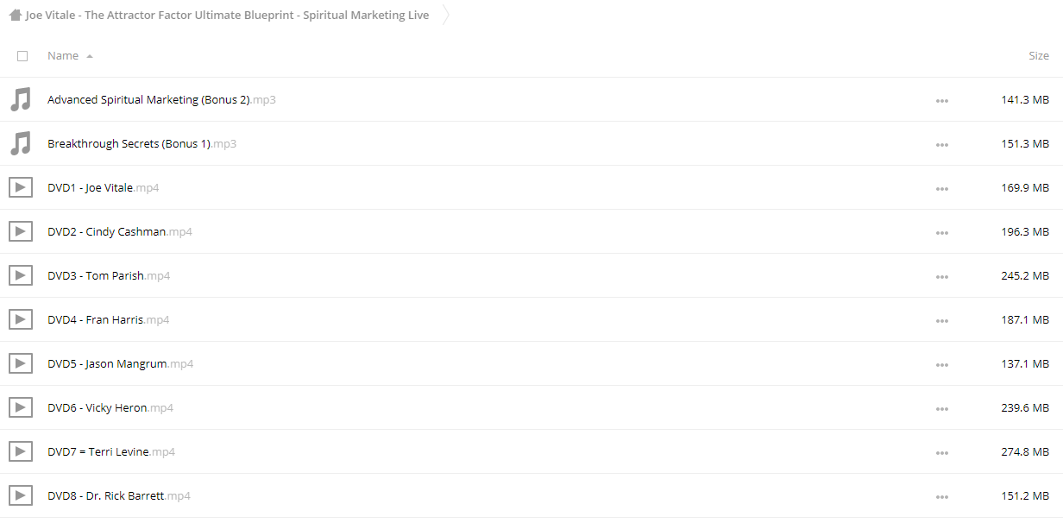Click video icon for DVD1 Joe Vitale
The image size is (1063, 523).
tap(20, 187)
